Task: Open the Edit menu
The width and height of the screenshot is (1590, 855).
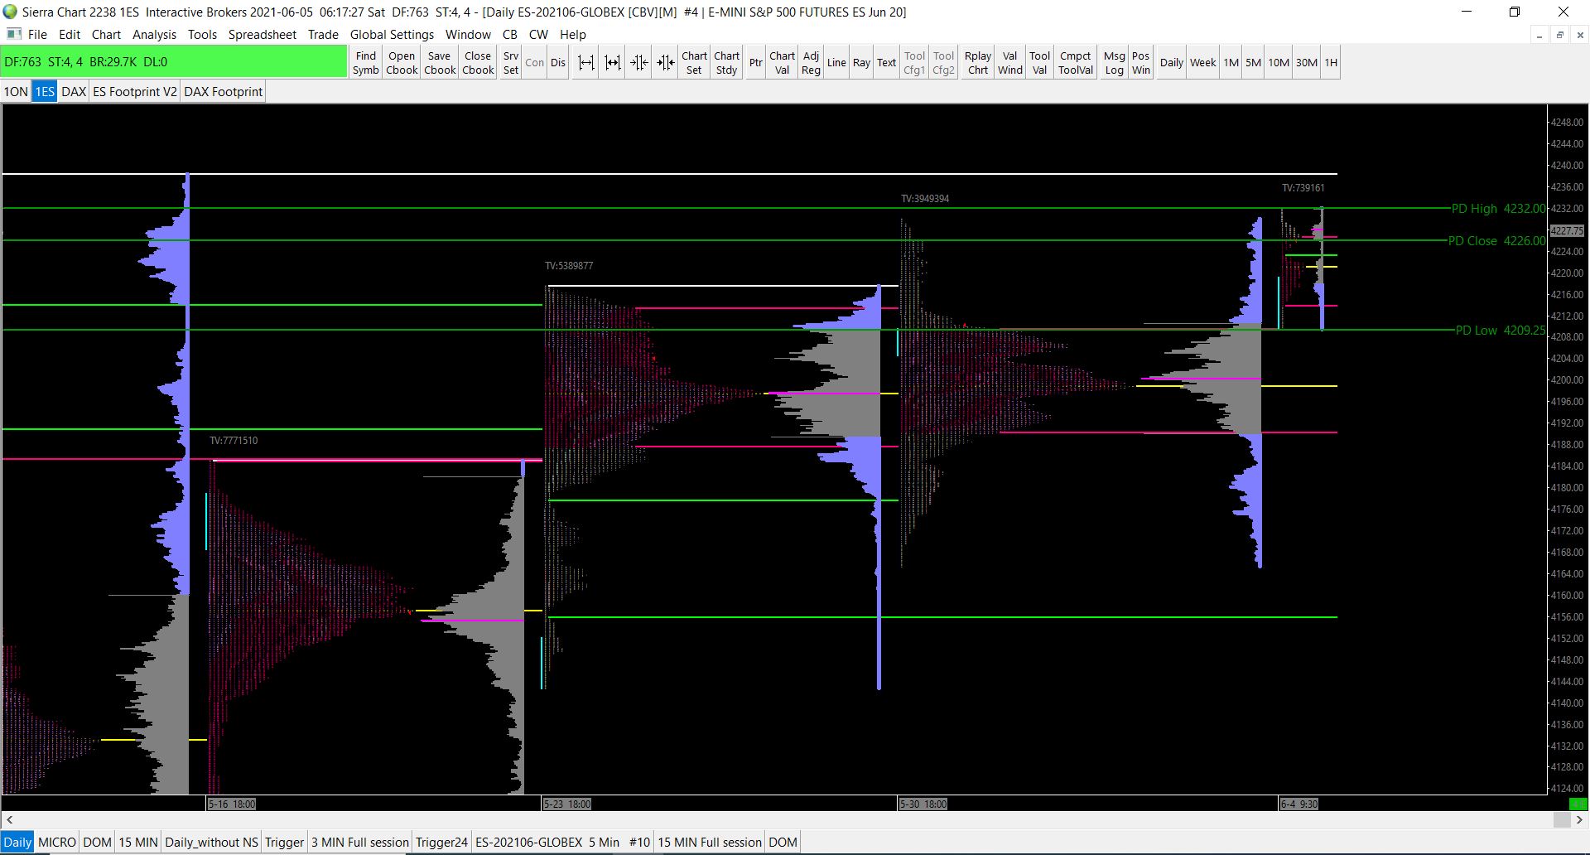Action: (x=70, y=35)
